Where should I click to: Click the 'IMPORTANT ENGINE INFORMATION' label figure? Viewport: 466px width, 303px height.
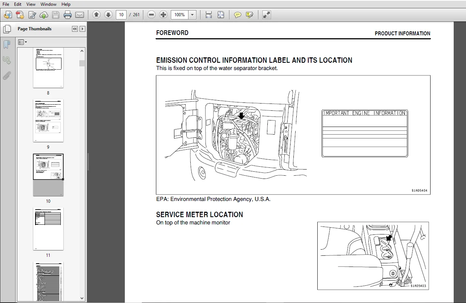[x=365, y=133]
